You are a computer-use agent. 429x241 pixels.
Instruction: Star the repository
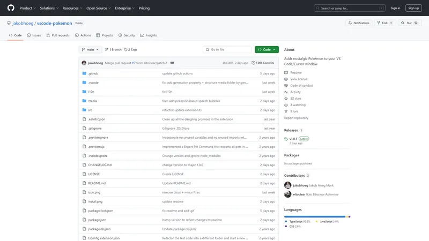409,23
